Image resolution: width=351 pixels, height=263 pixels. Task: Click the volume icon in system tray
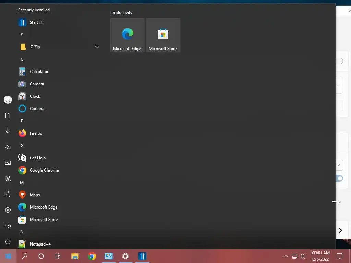[303, 256]
